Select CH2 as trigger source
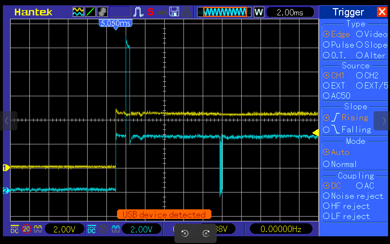The height and width of the screenshot is (244, 390). click(x=367, y=76)
